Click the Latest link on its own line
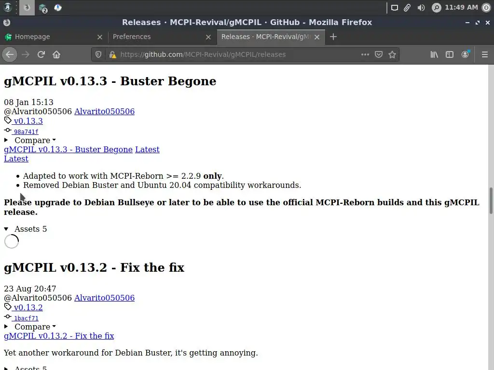Viewport: 494px width, 370px height. tap(16, 159)
